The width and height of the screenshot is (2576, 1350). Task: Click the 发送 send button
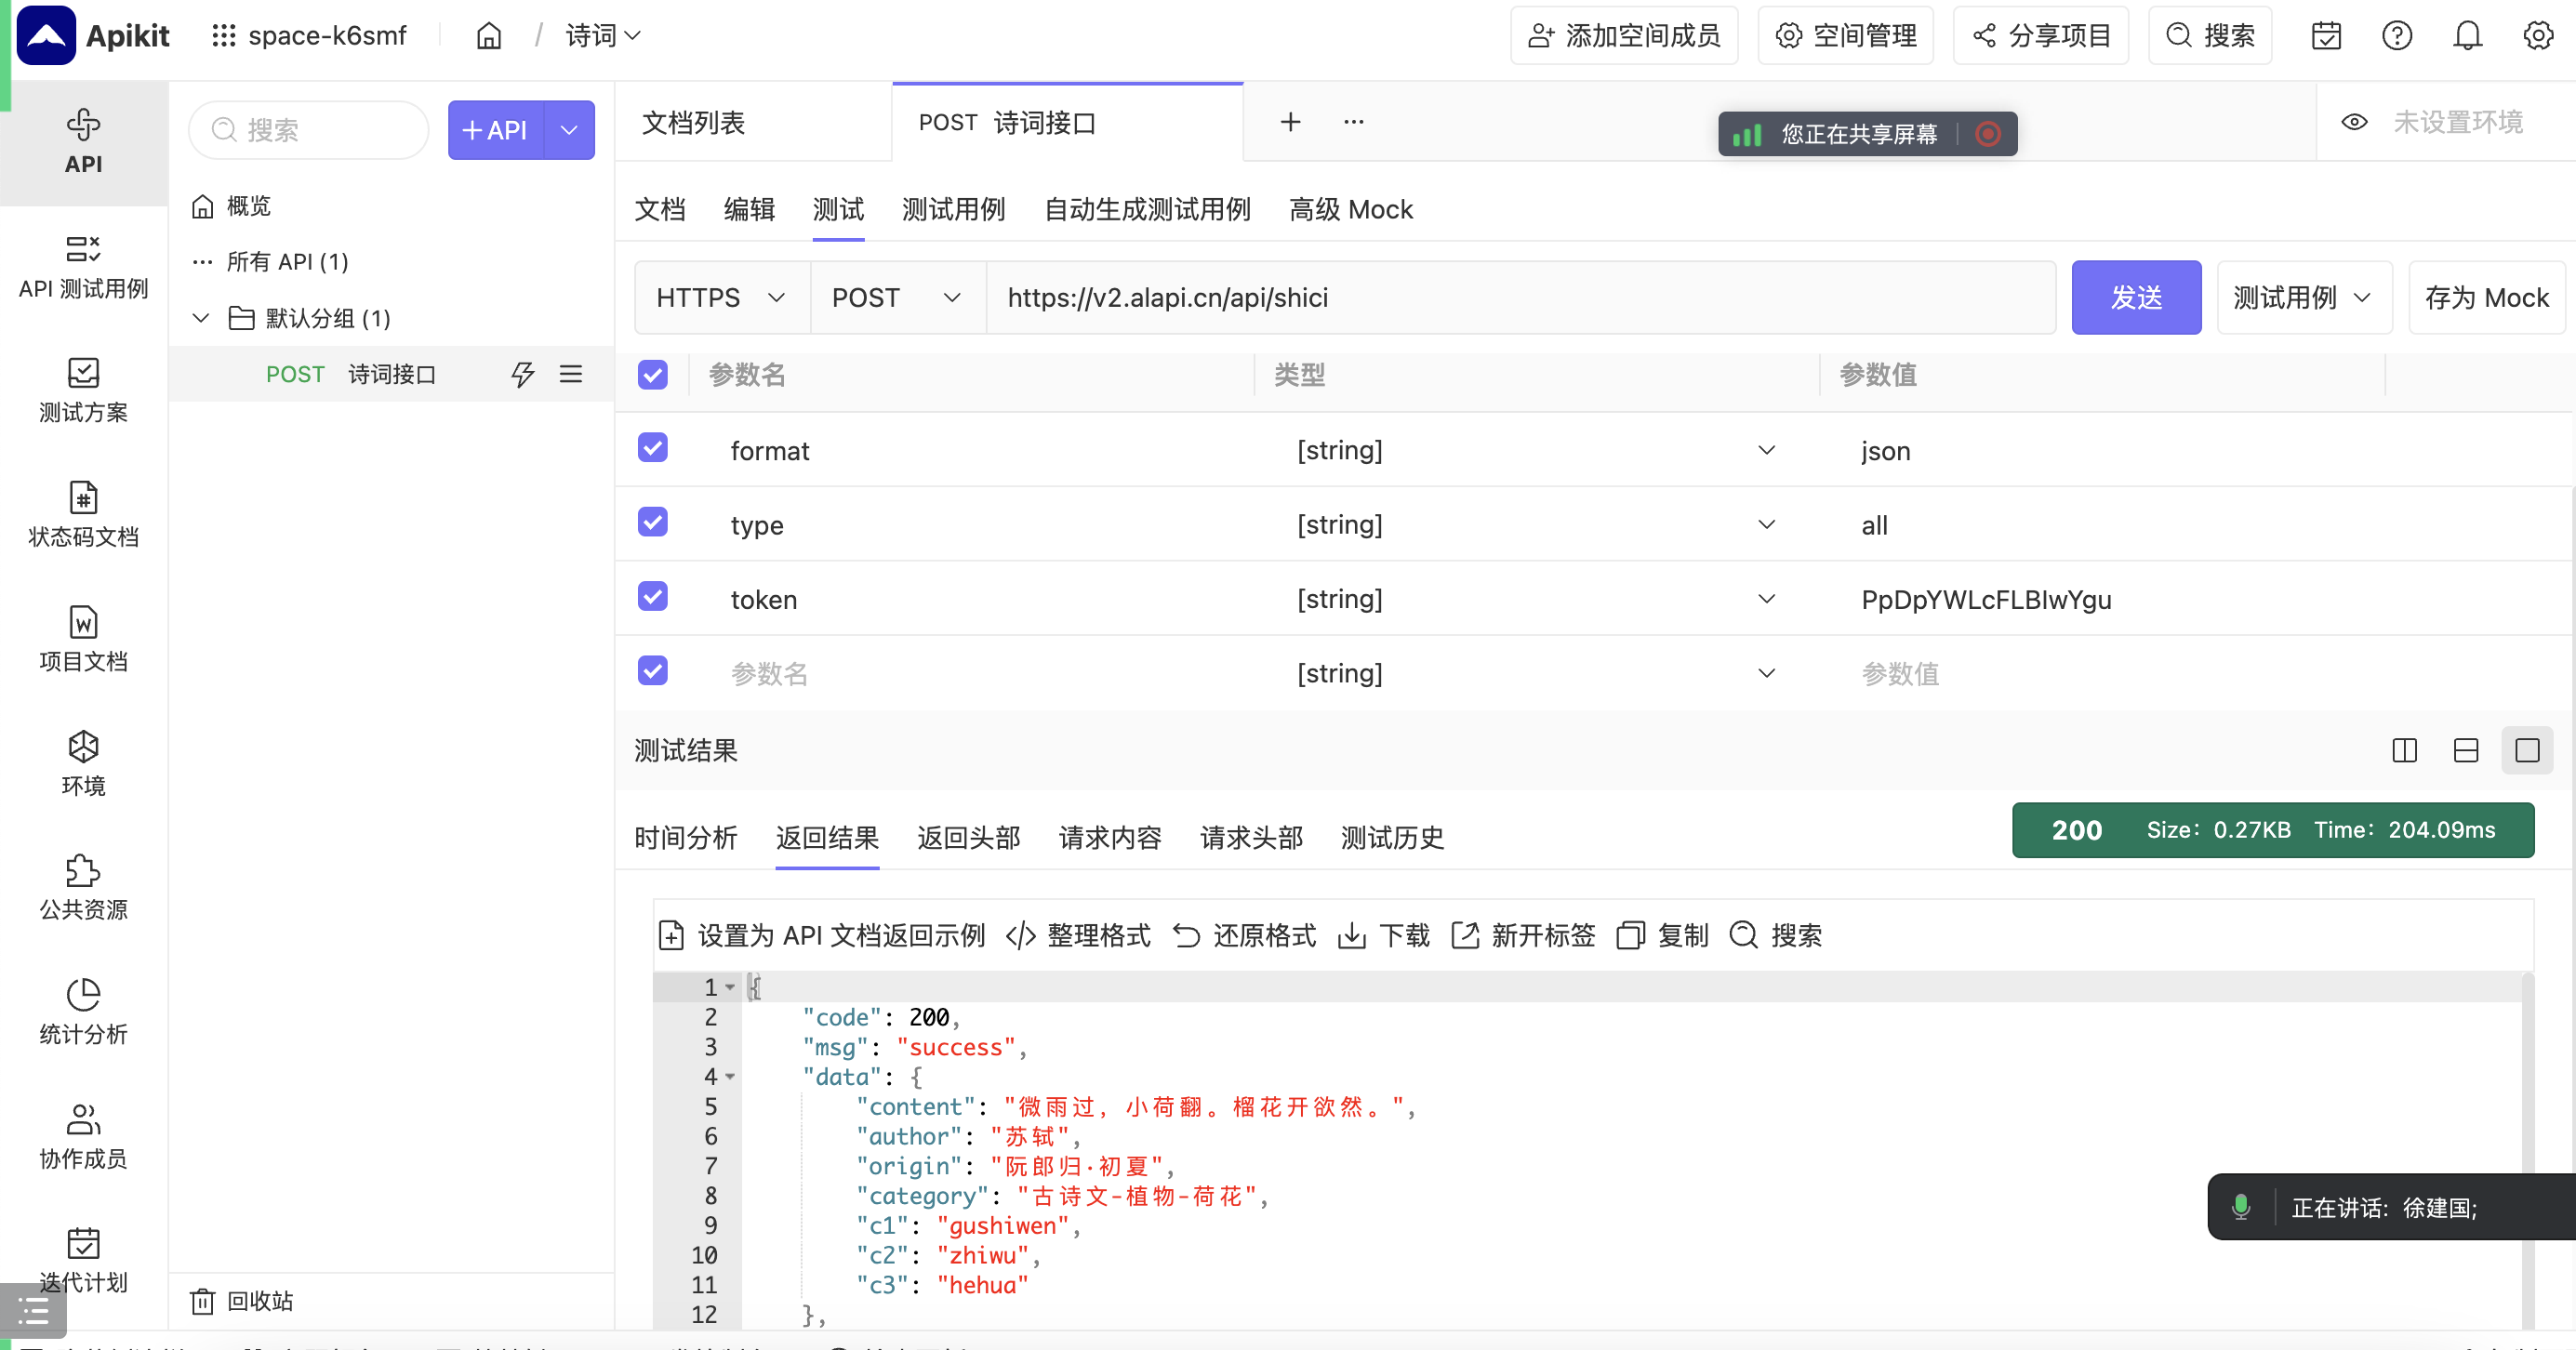coord(2136,298)
